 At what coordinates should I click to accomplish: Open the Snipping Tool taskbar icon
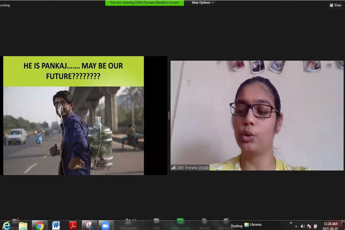pos(89,226)
